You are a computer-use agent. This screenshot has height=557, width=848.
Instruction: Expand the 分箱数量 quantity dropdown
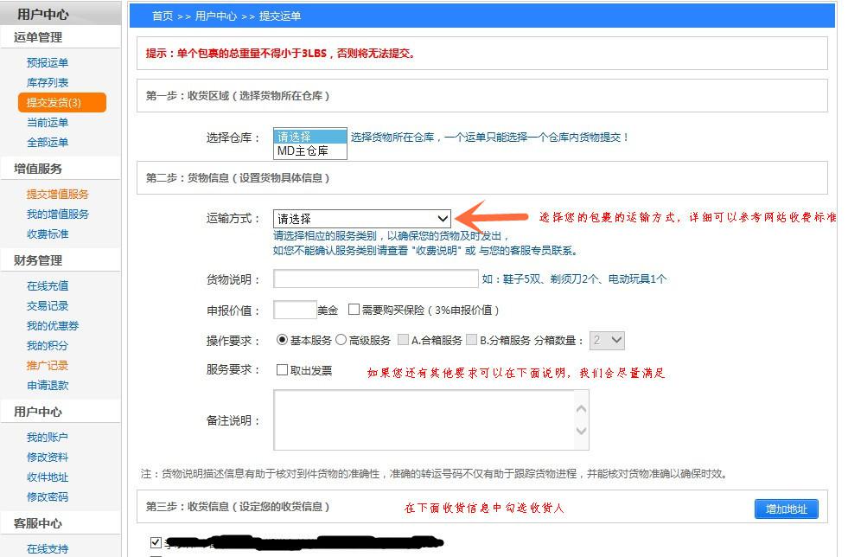point(607,341)
